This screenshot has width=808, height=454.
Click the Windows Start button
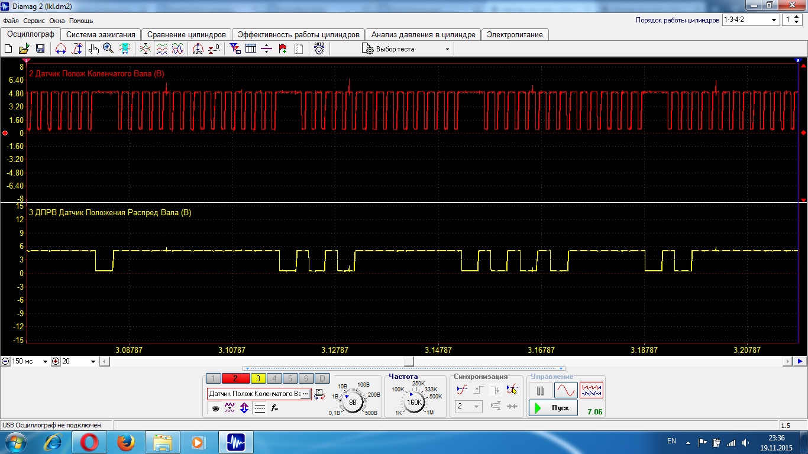click(15, 442)
